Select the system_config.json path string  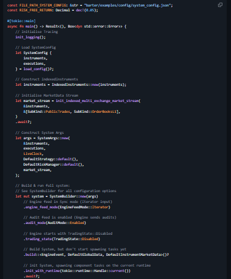[127, 5]
